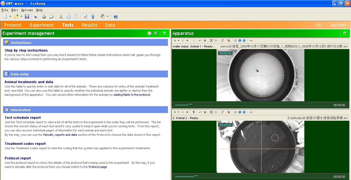Click the Animal 1 video position slider
The image size is (351, 180).
[x=190, y=105]
